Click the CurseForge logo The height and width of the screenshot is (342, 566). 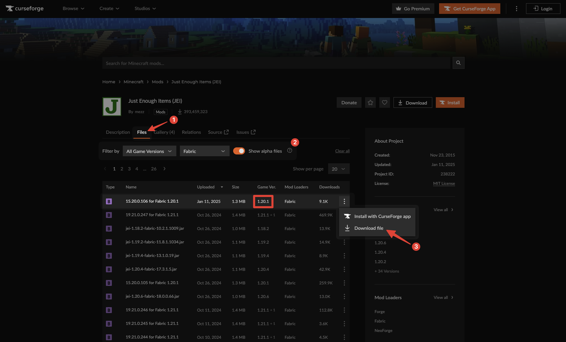(x=25, y=9)
